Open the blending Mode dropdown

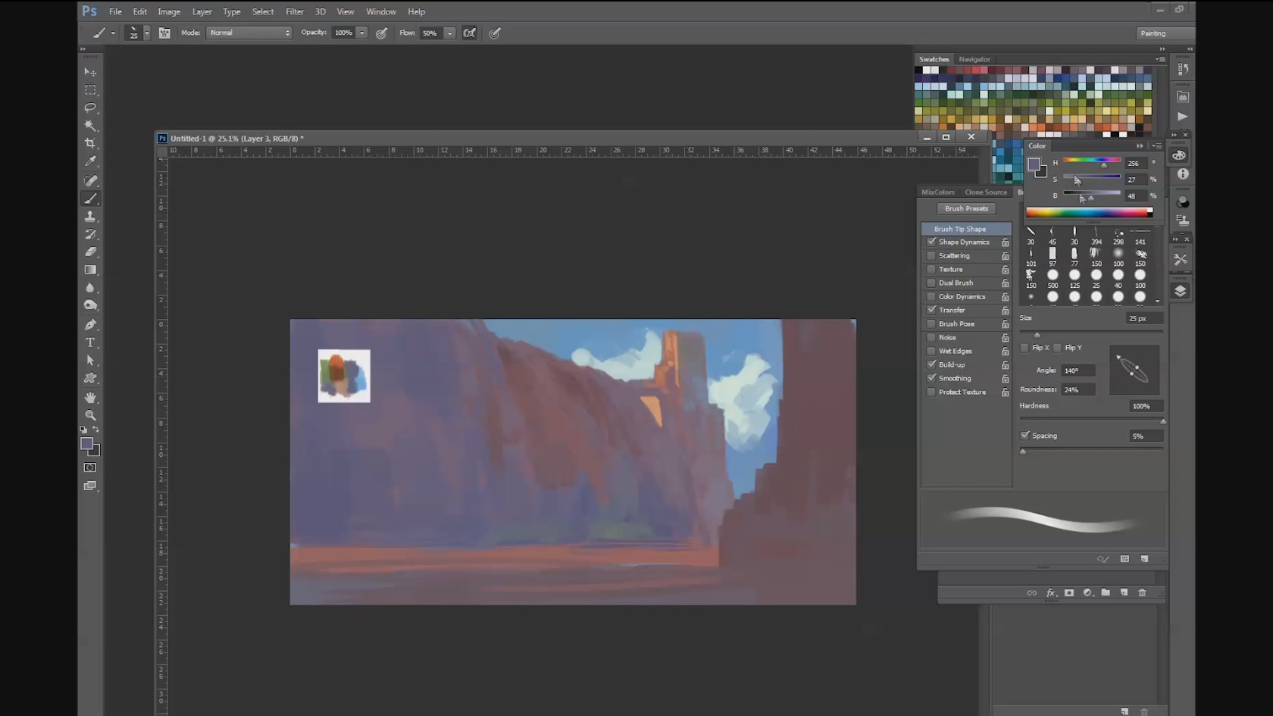click(x=249, y=33)
